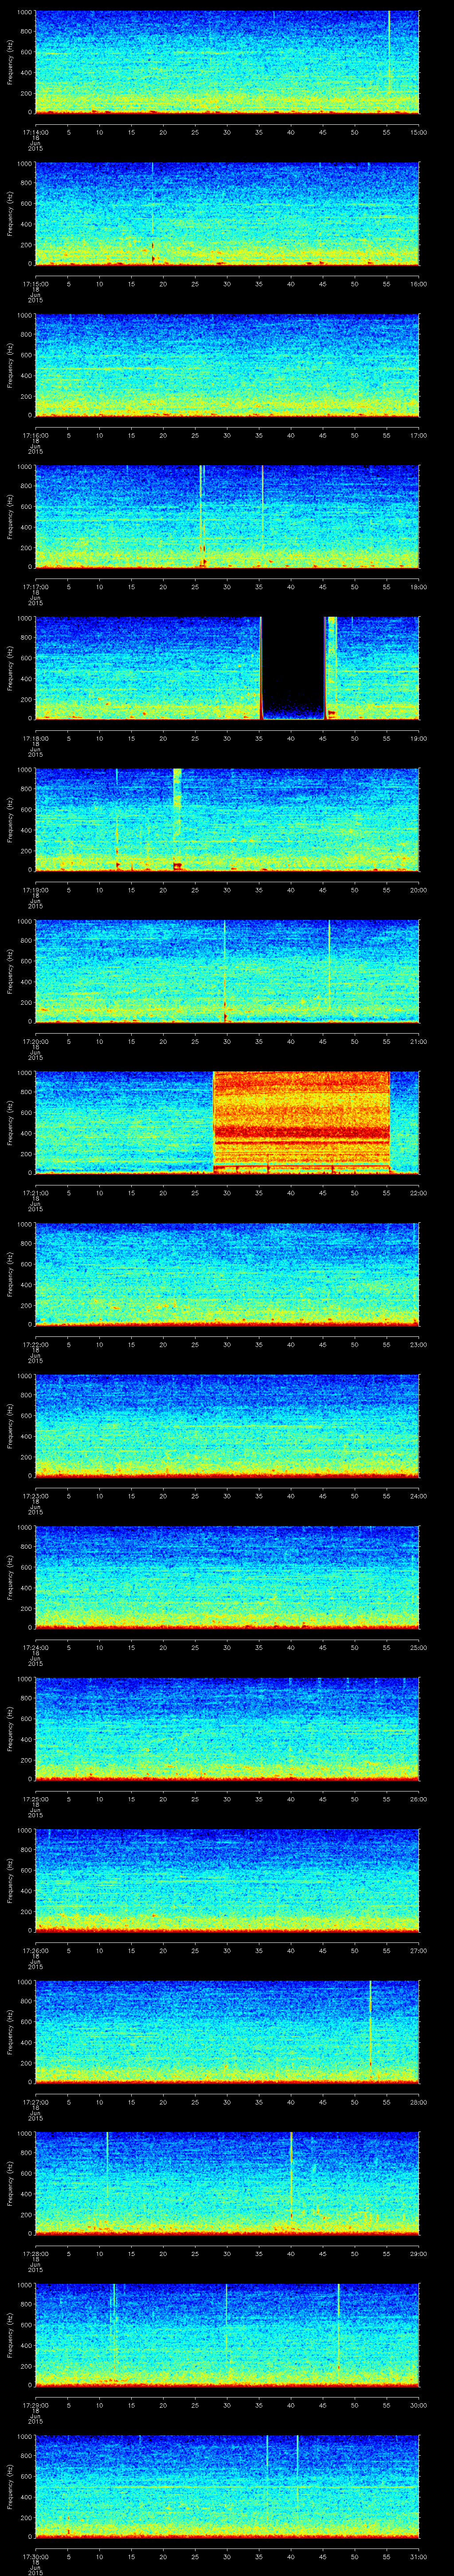
Task: Click the "17:17:00" start time label
Action: tap(35, 588)
